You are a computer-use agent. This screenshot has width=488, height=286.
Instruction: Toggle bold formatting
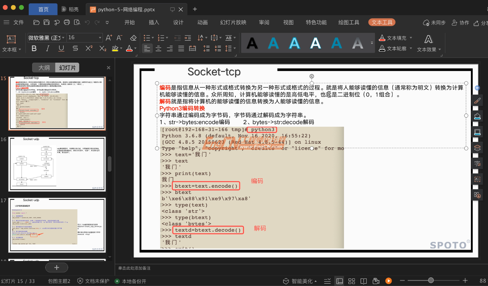34,48
